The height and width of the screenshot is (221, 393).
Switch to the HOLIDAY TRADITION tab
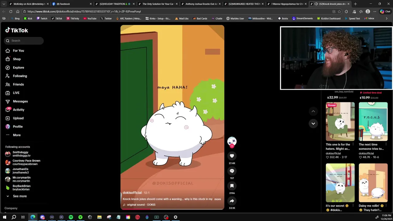115,4
